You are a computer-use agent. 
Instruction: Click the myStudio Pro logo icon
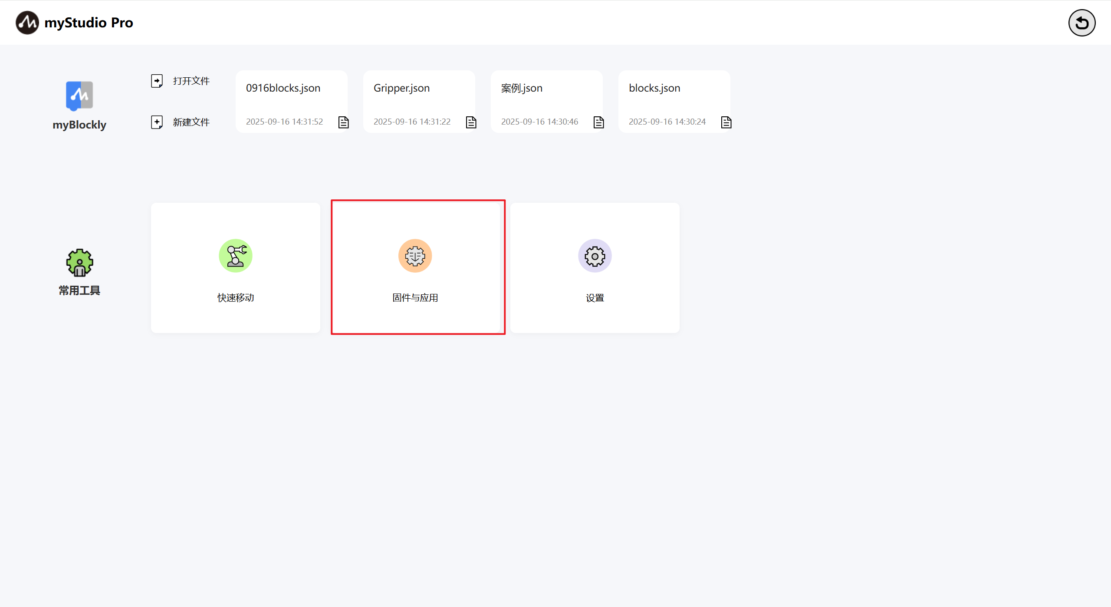pos(27,23)
